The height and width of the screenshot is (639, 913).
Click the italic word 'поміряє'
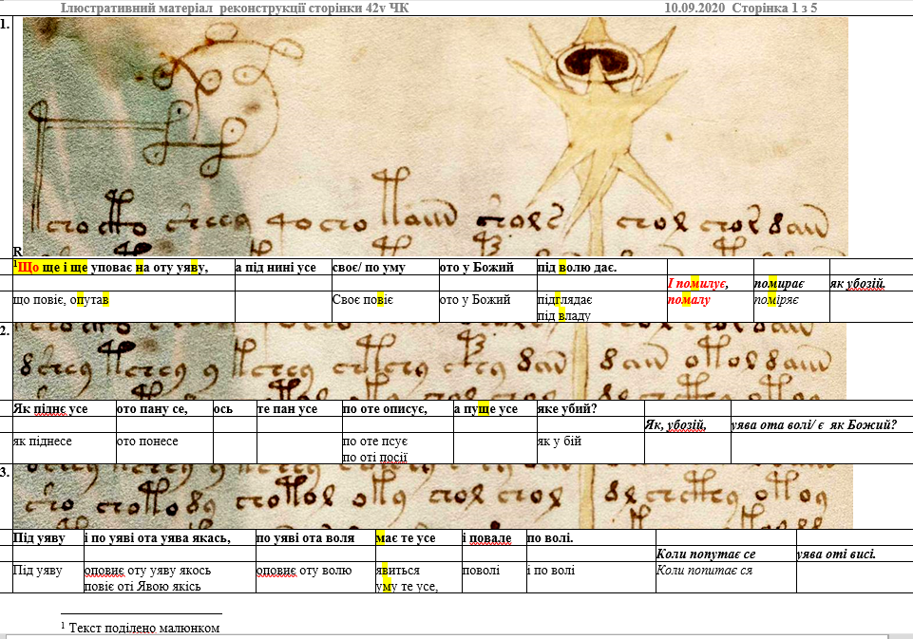(x=777, y=300)
